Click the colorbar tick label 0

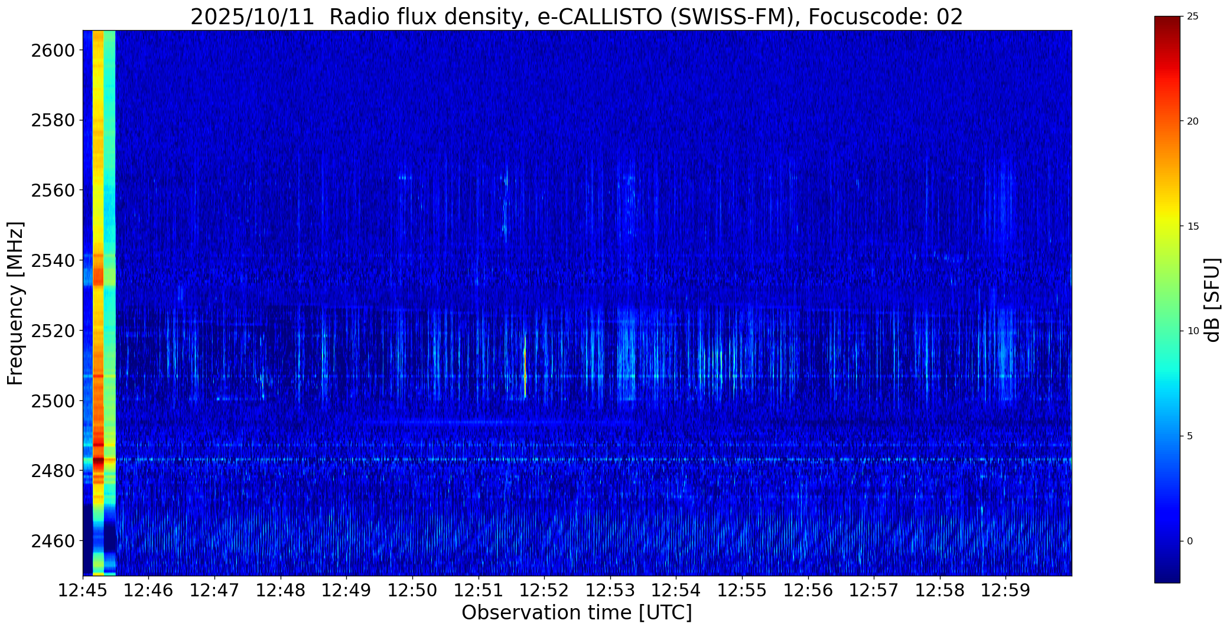(1190, 541)
